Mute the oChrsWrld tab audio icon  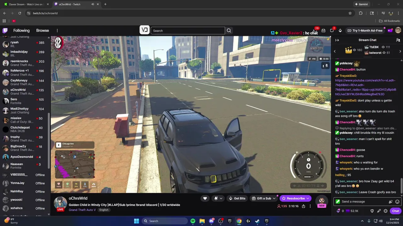pyautogui.click(x=93, y=4)
